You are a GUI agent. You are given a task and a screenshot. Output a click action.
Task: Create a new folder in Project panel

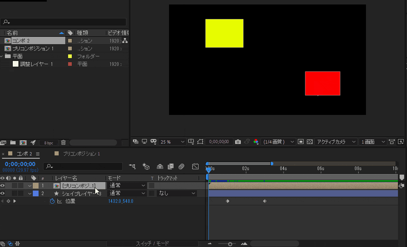pos(13,142)
